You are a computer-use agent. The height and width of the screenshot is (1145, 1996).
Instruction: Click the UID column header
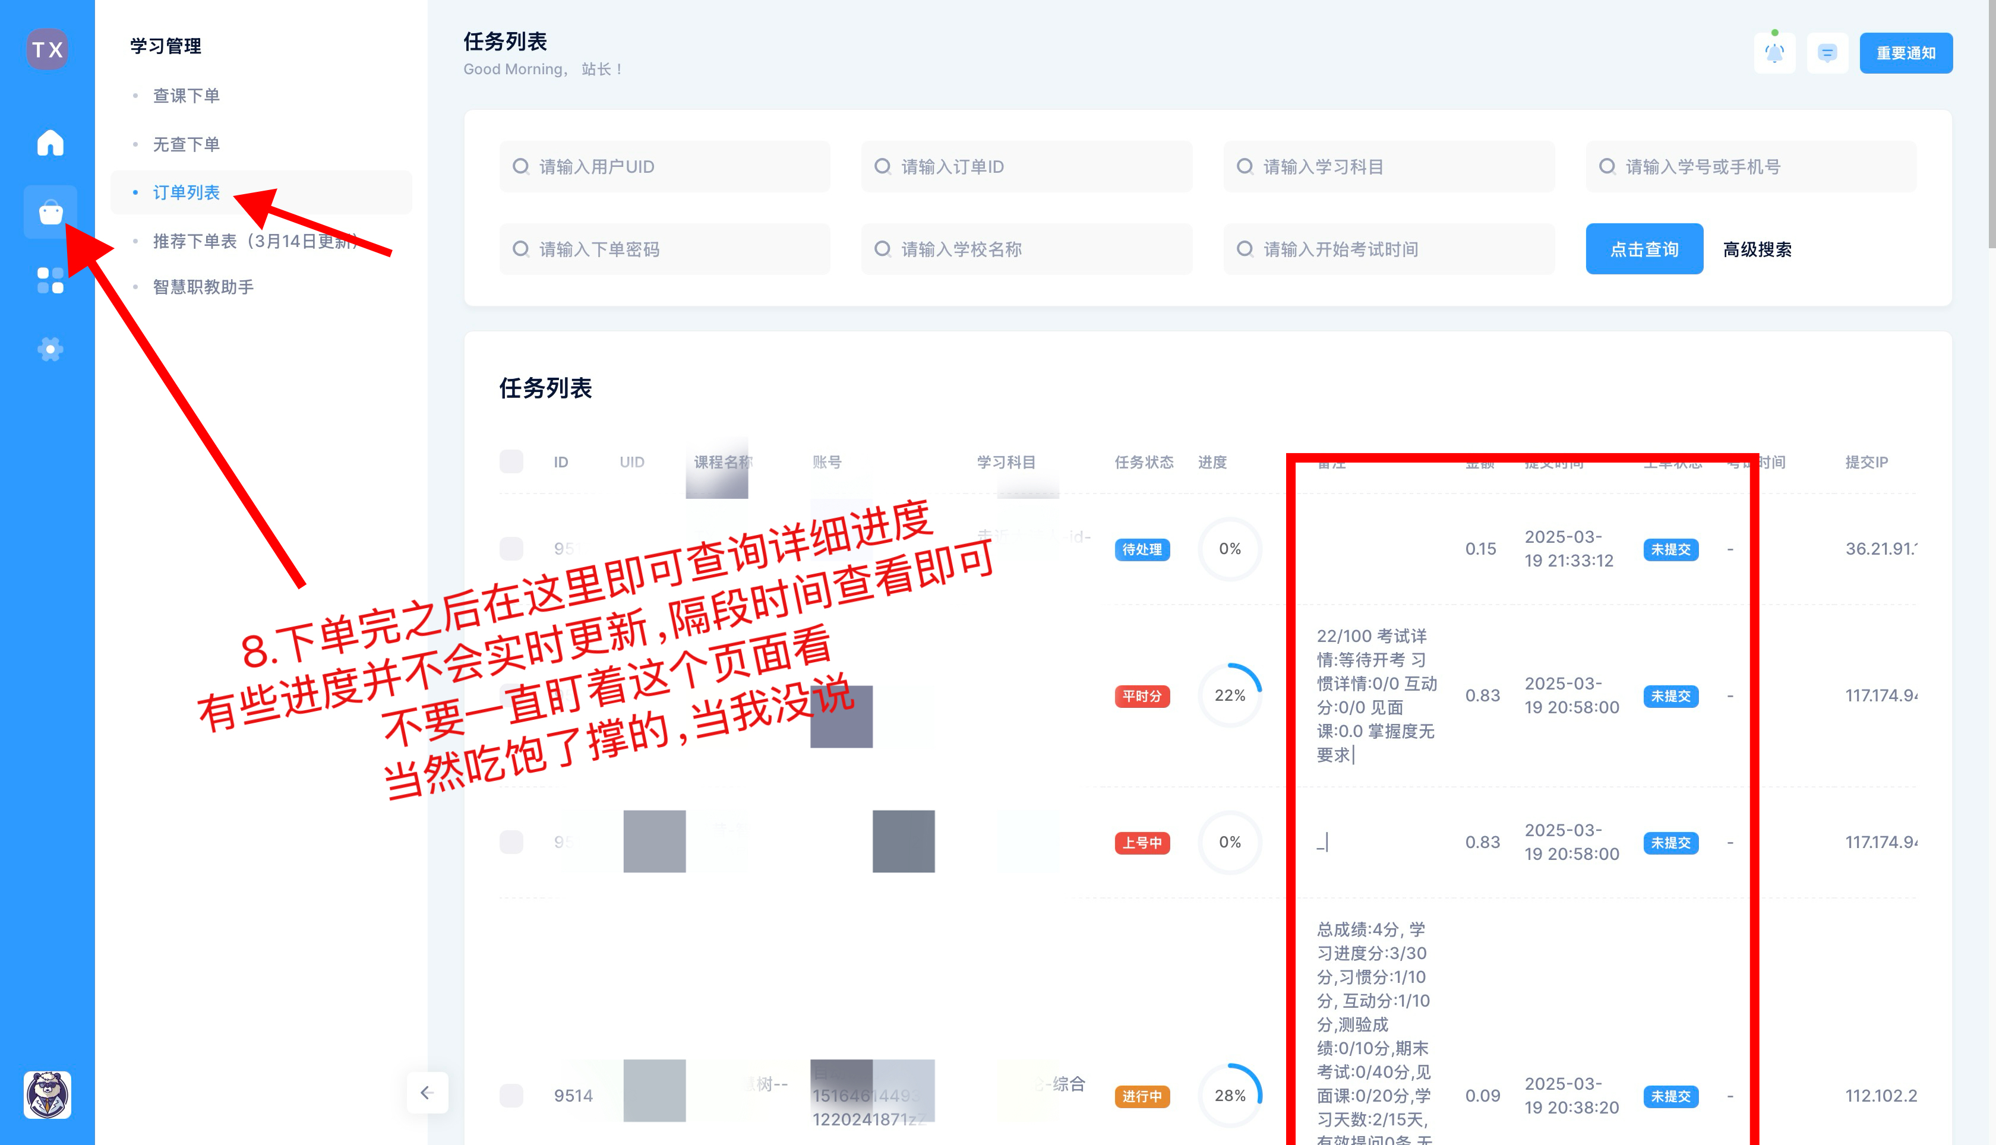point(631,461)
